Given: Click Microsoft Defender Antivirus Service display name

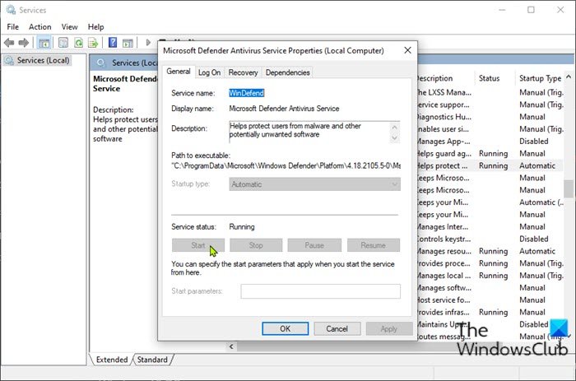Looking at the screenshot, I should click(284, 109).
